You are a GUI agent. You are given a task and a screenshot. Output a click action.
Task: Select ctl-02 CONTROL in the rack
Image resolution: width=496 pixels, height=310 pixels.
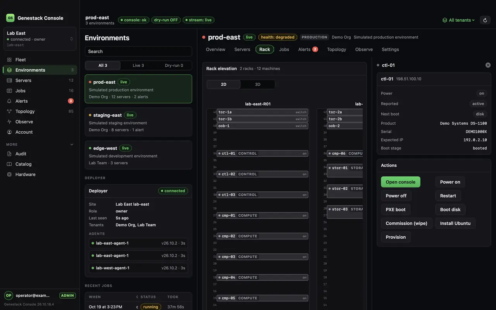point(262,174)
